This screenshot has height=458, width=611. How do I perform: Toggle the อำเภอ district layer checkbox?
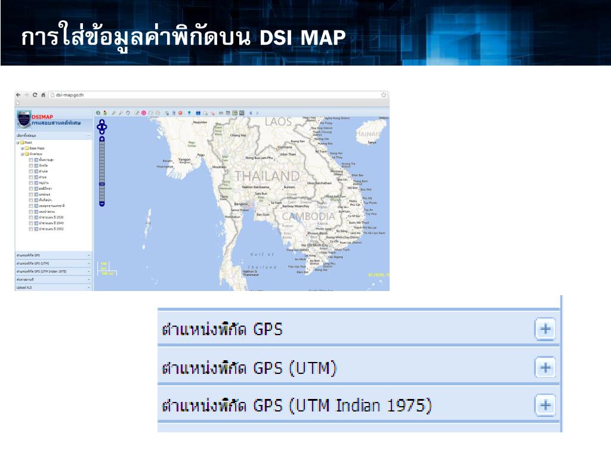pos(31,171)
